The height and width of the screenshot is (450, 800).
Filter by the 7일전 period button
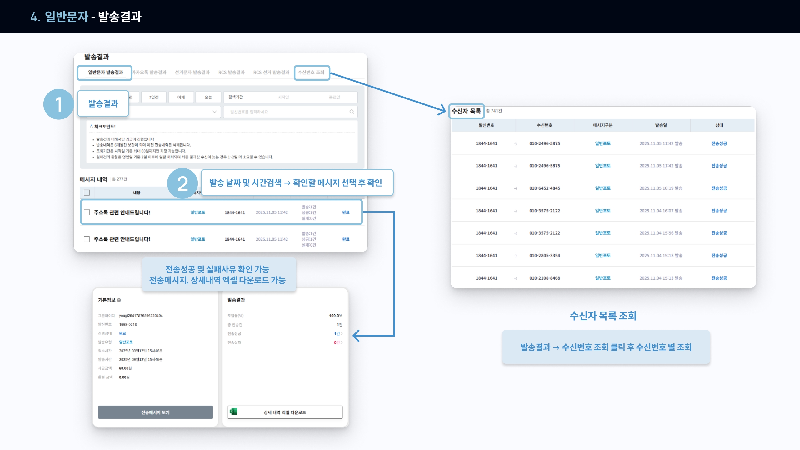click(x=153, y=97)
